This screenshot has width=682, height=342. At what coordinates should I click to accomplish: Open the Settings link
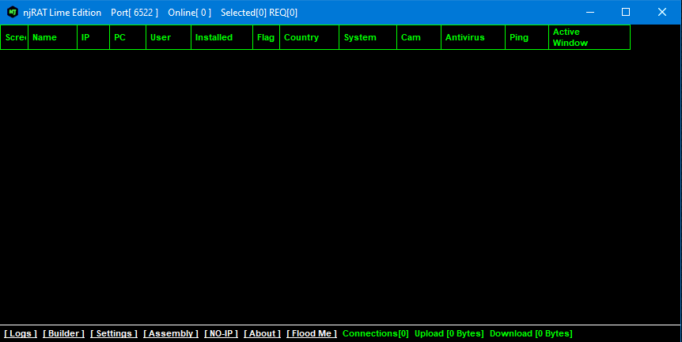pyautogui.click(x=114, y=333)
